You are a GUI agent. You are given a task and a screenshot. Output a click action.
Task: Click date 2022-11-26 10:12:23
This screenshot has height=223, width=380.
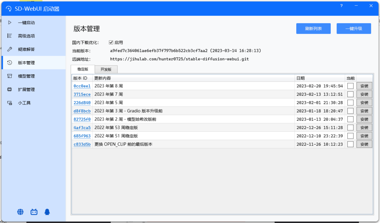(319, 144)
